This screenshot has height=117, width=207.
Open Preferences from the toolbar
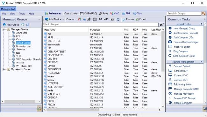coord(53,13)
